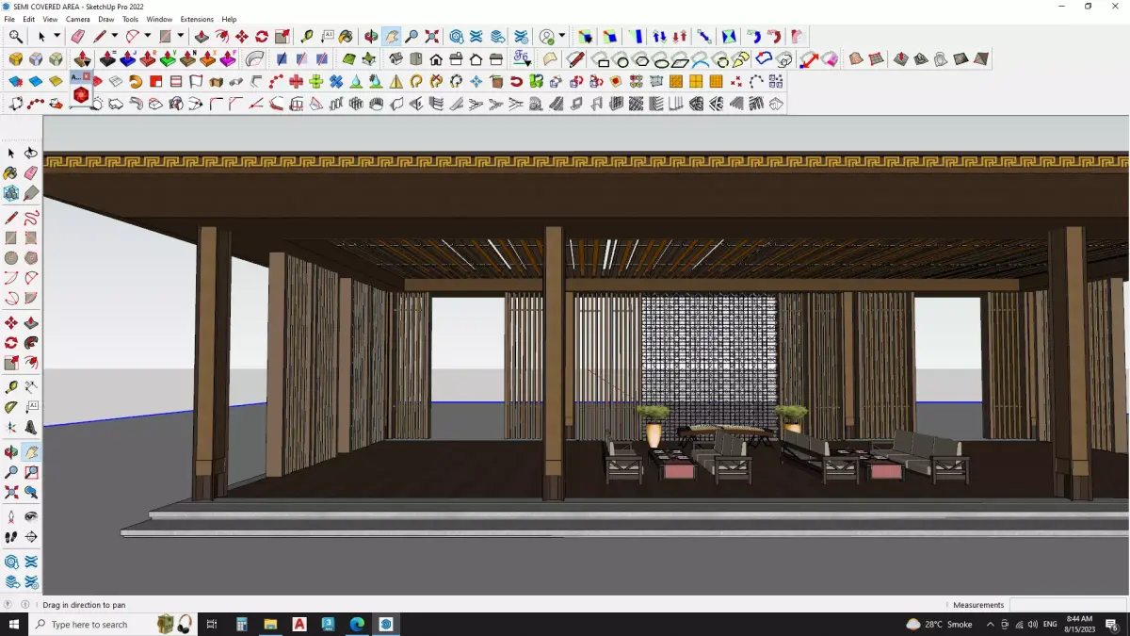Open the File menu
This screenshot has width=1130, height=636.
pyautogui.click(x=9, y=19)
